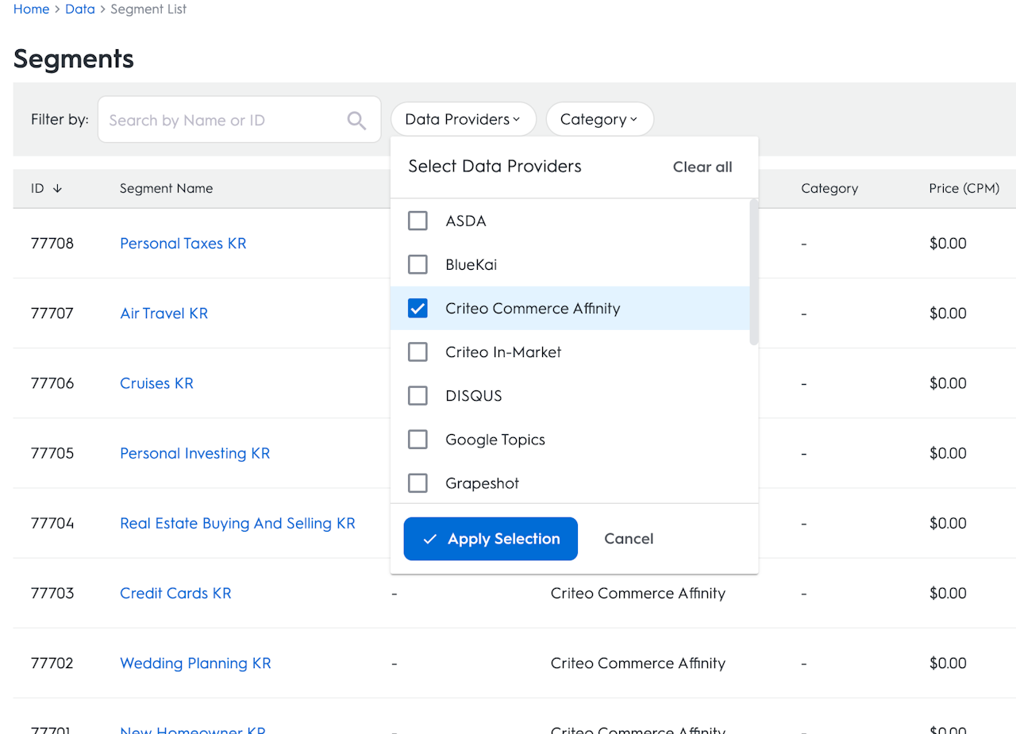Open Personal Taxes KR segment

pyautogui.click(x=183, y=244)
